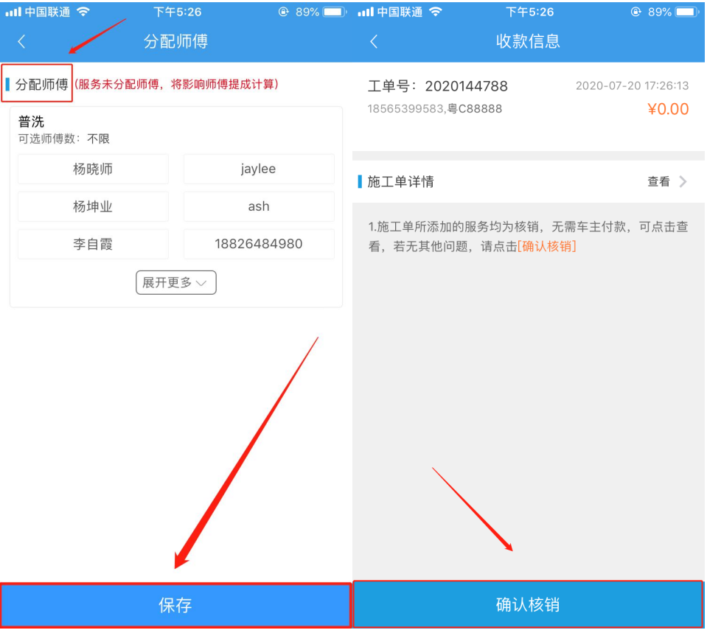Select technician 杨晓师
Image resolution: width=707 pixels, height=630 pixels.
[93, 169]
